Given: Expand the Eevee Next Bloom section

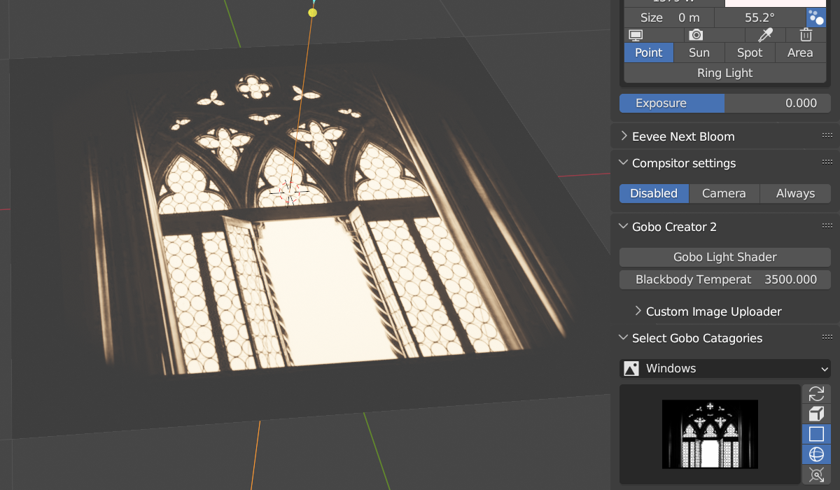Looking at the screenshot, I should click(682, 136).
